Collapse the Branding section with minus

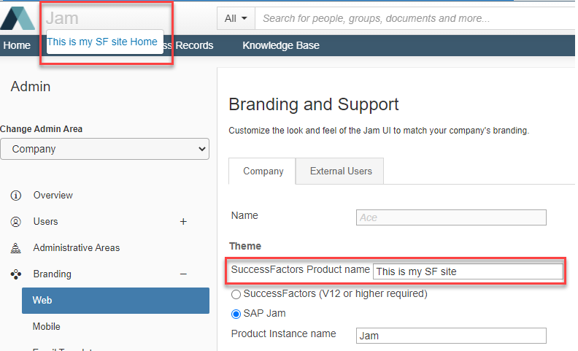pyautogui.click(x=183, y=274)
